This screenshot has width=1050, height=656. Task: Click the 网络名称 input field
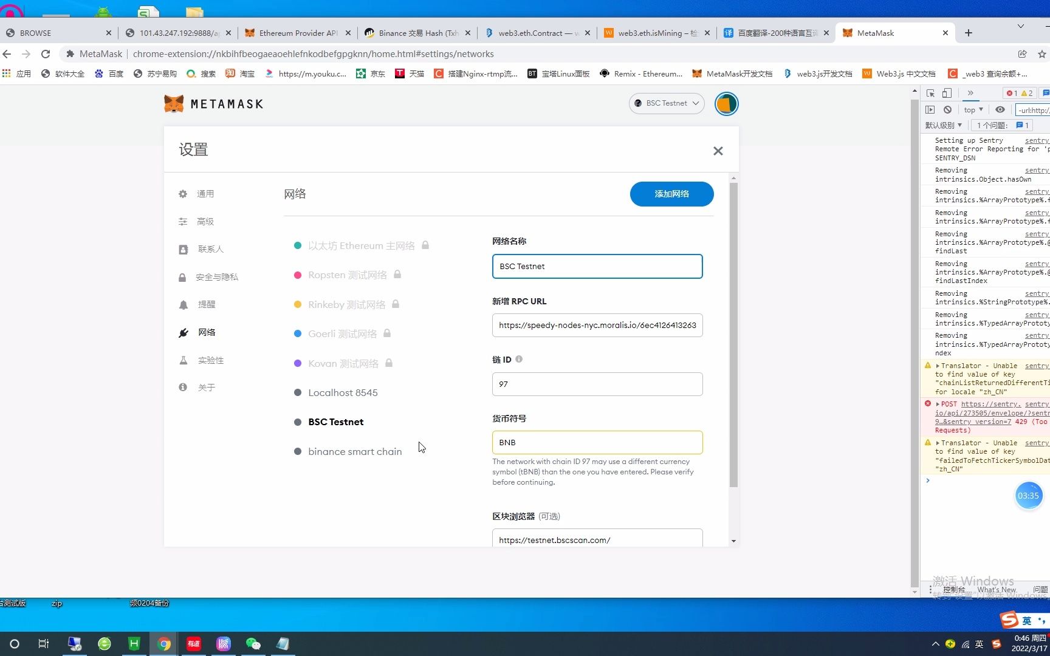pos(597,266)
